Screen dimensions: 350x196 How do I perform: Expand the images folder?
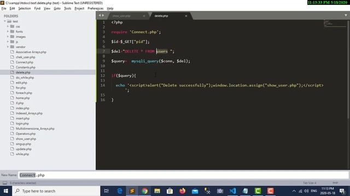[8, 36]
